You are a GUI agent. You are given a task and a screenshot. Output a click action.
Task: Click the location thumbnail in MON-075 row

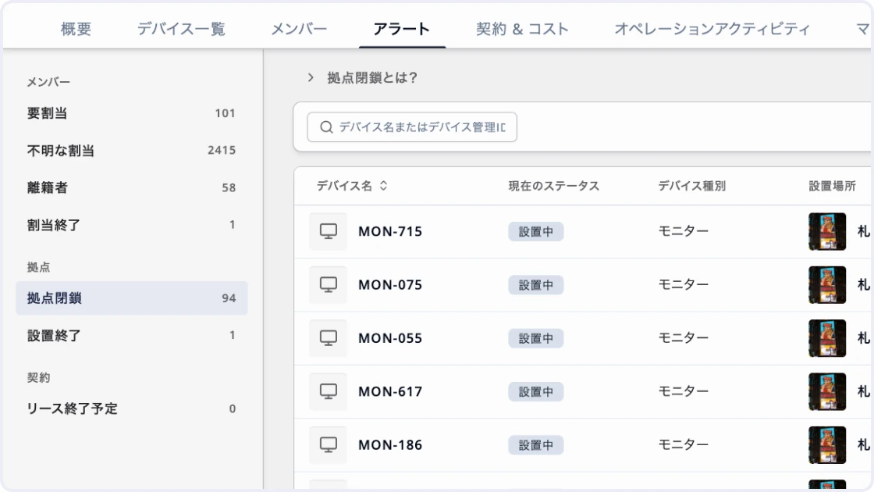(827, 285)
